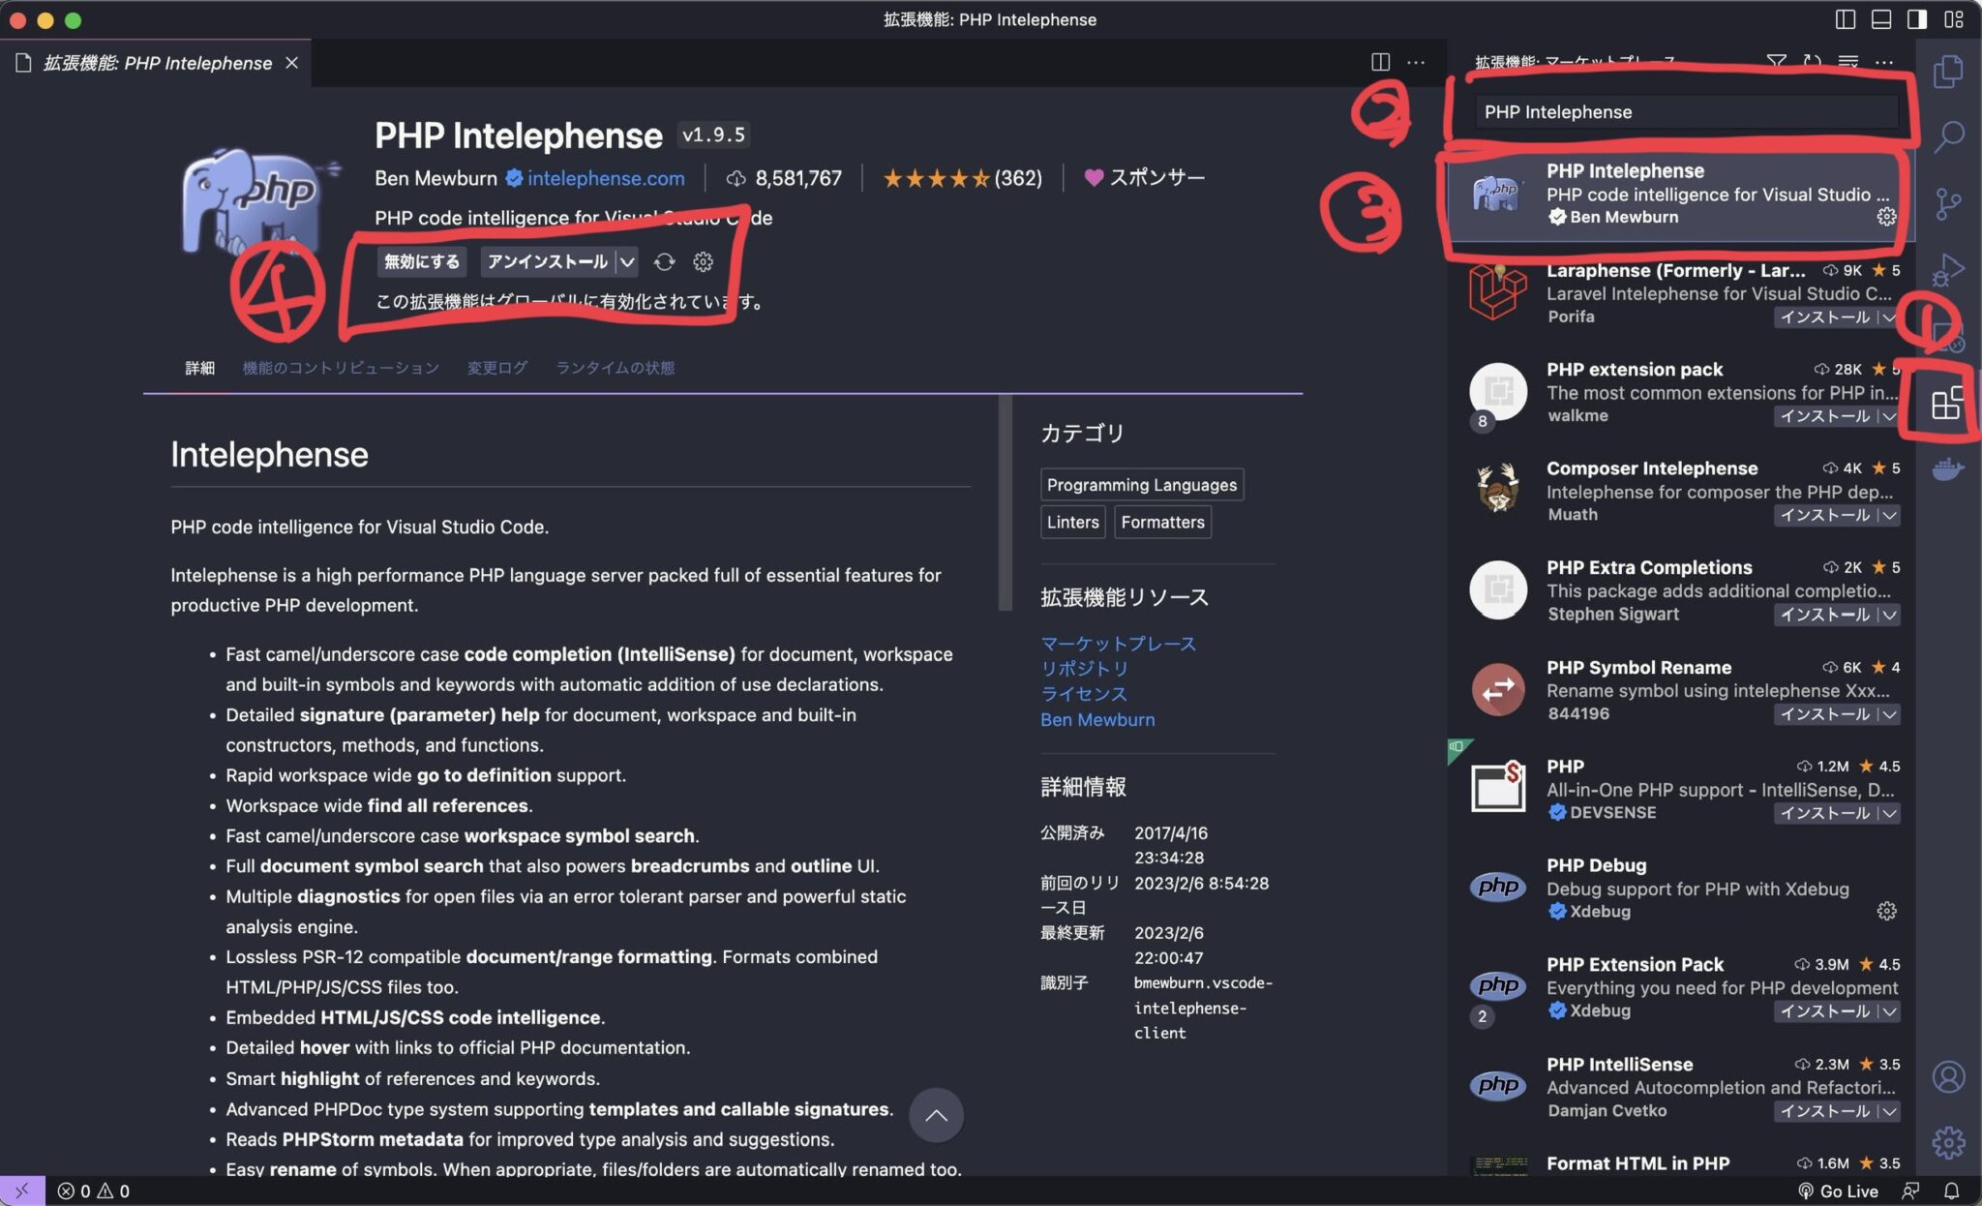Clear the extension search results icon

(1849, 61)
